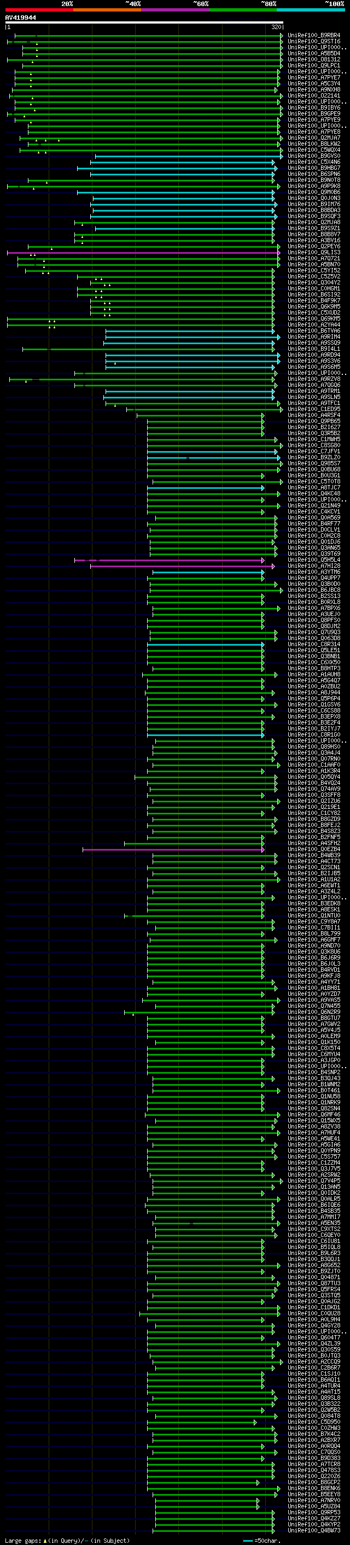Screen dimensions: 350x1545
Task: Select hit label UniRef100_C1ED95
Action: tap(314, 409)
